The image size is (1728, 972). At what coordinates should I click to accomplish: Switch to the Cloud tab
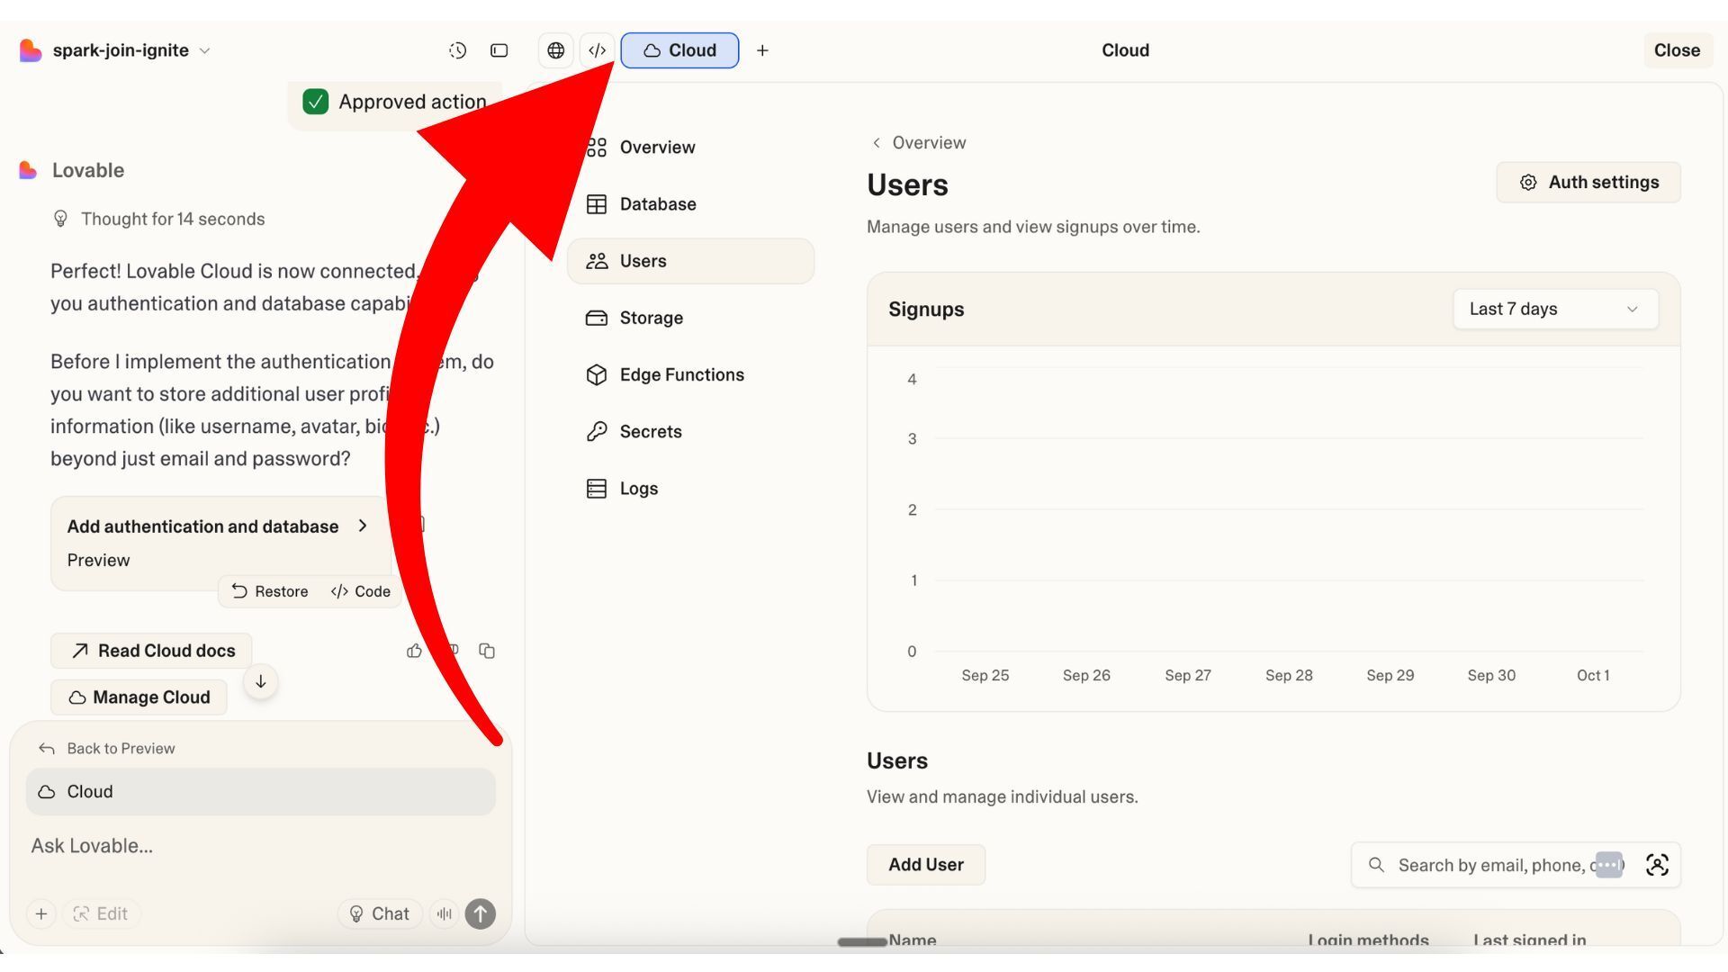pos(679,51)
